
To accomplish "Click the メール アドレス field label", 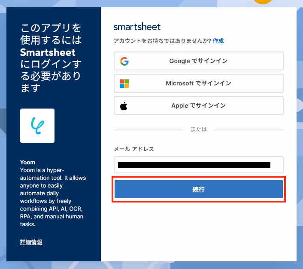I will (x=134, y=149).
